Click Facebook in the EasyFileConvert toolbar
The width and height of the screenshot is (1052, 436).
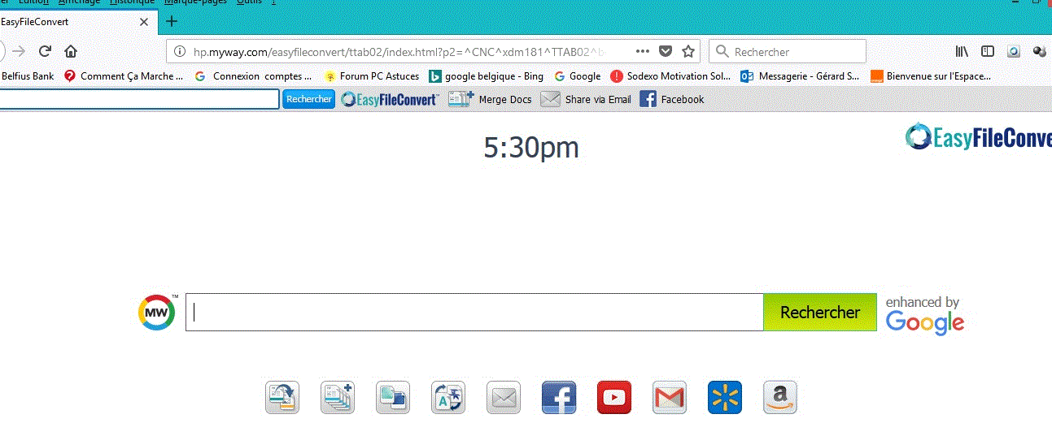point(672,99)
